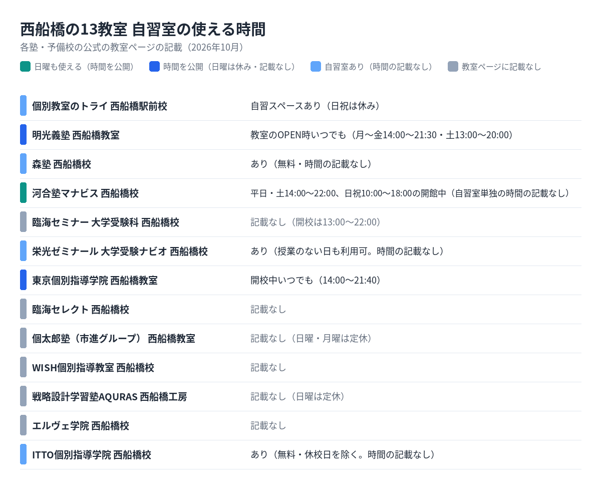Click 記載なし in the エルヴェ学院 row
This screenshot has height=498, width=601.
[268, 425]
